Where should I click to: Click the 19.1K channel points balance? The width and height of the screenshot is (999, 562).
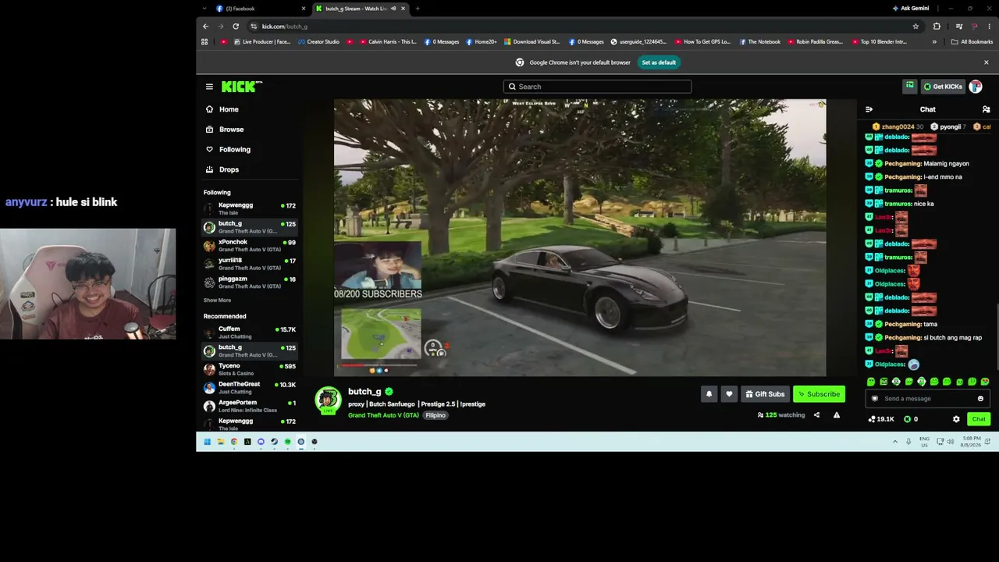pyautogui.click(x=881, y=419)
